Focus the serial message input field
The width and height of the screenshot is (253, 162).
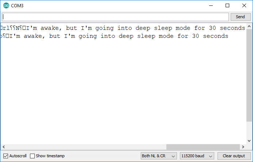(x=115, y=17)
